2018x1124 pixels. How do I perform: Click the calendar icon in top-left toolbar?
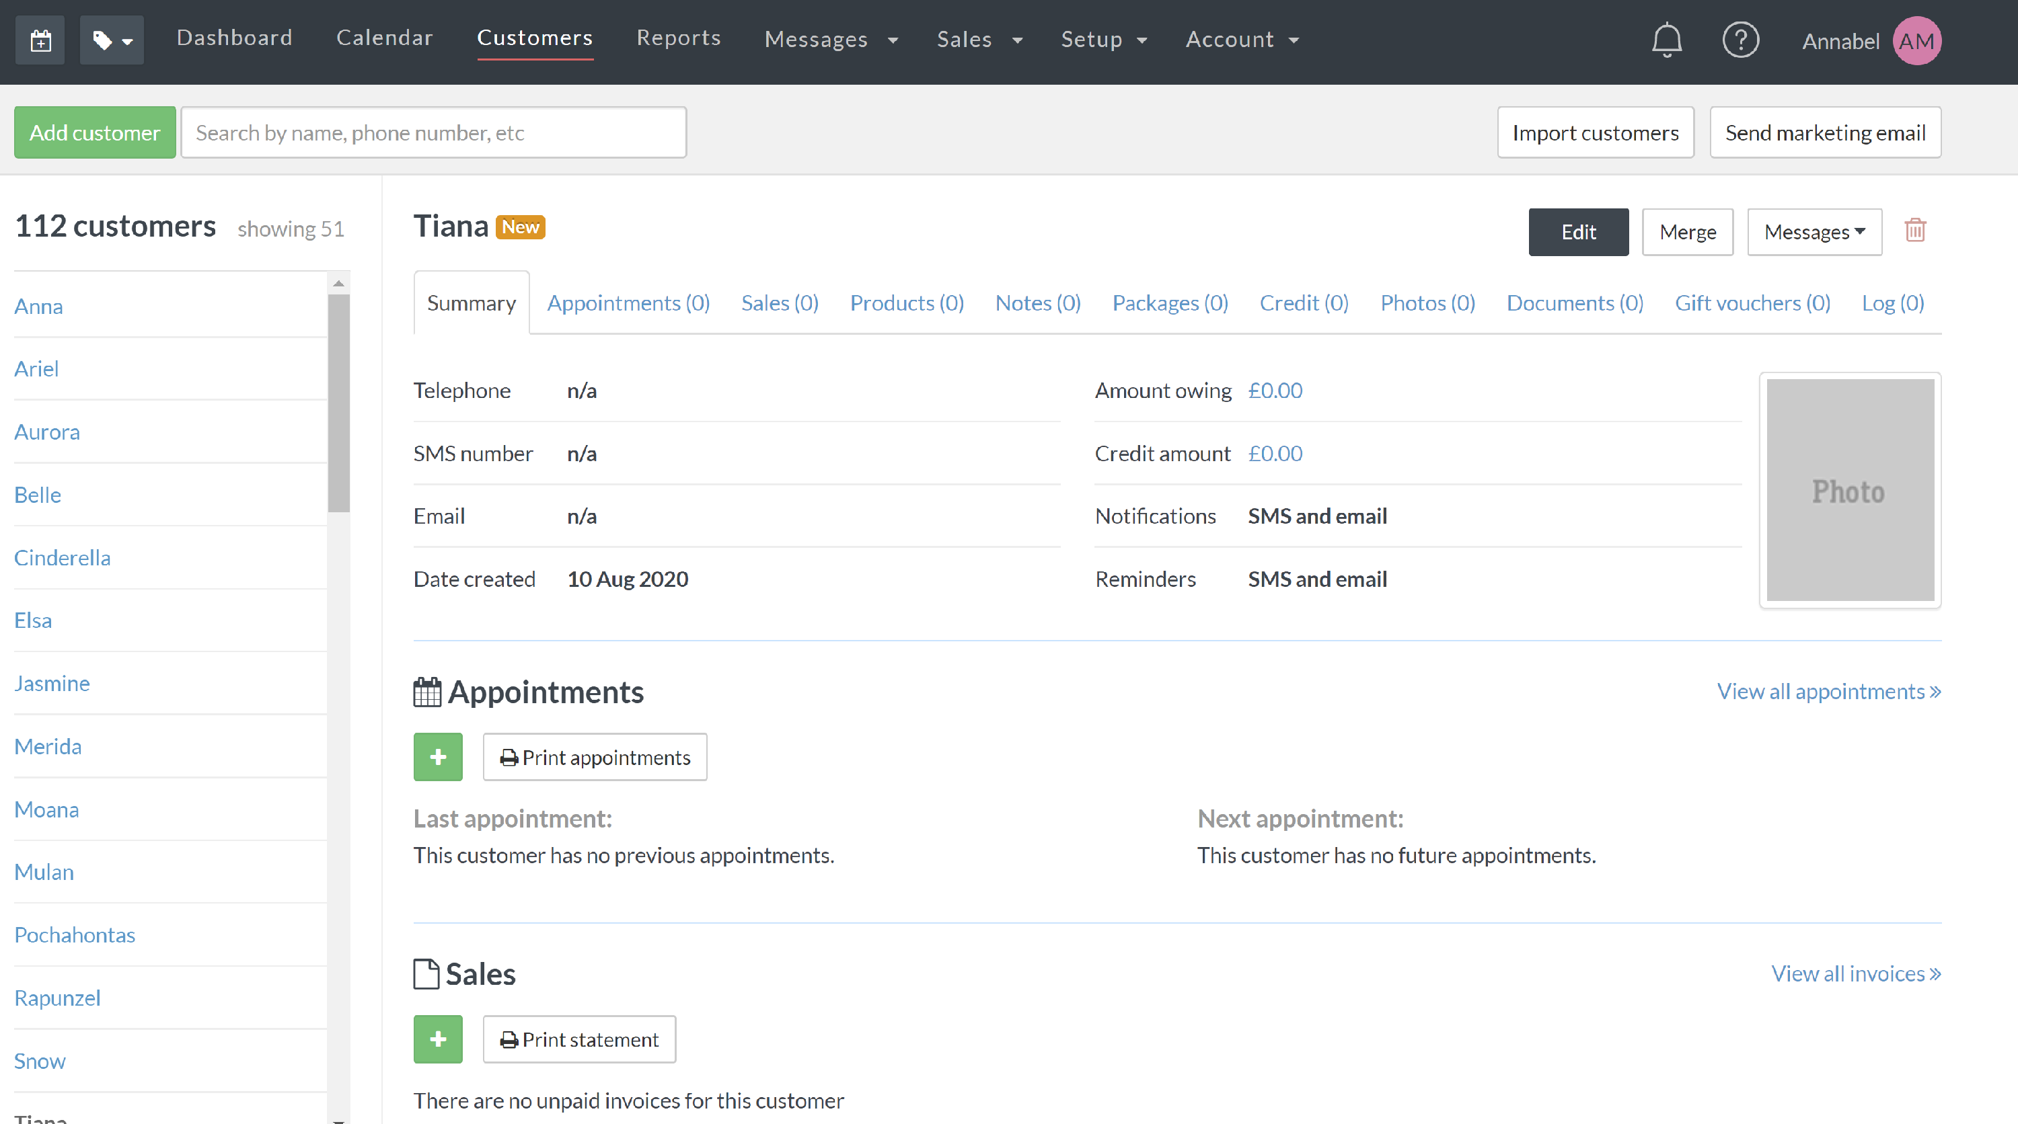(40, 39)
